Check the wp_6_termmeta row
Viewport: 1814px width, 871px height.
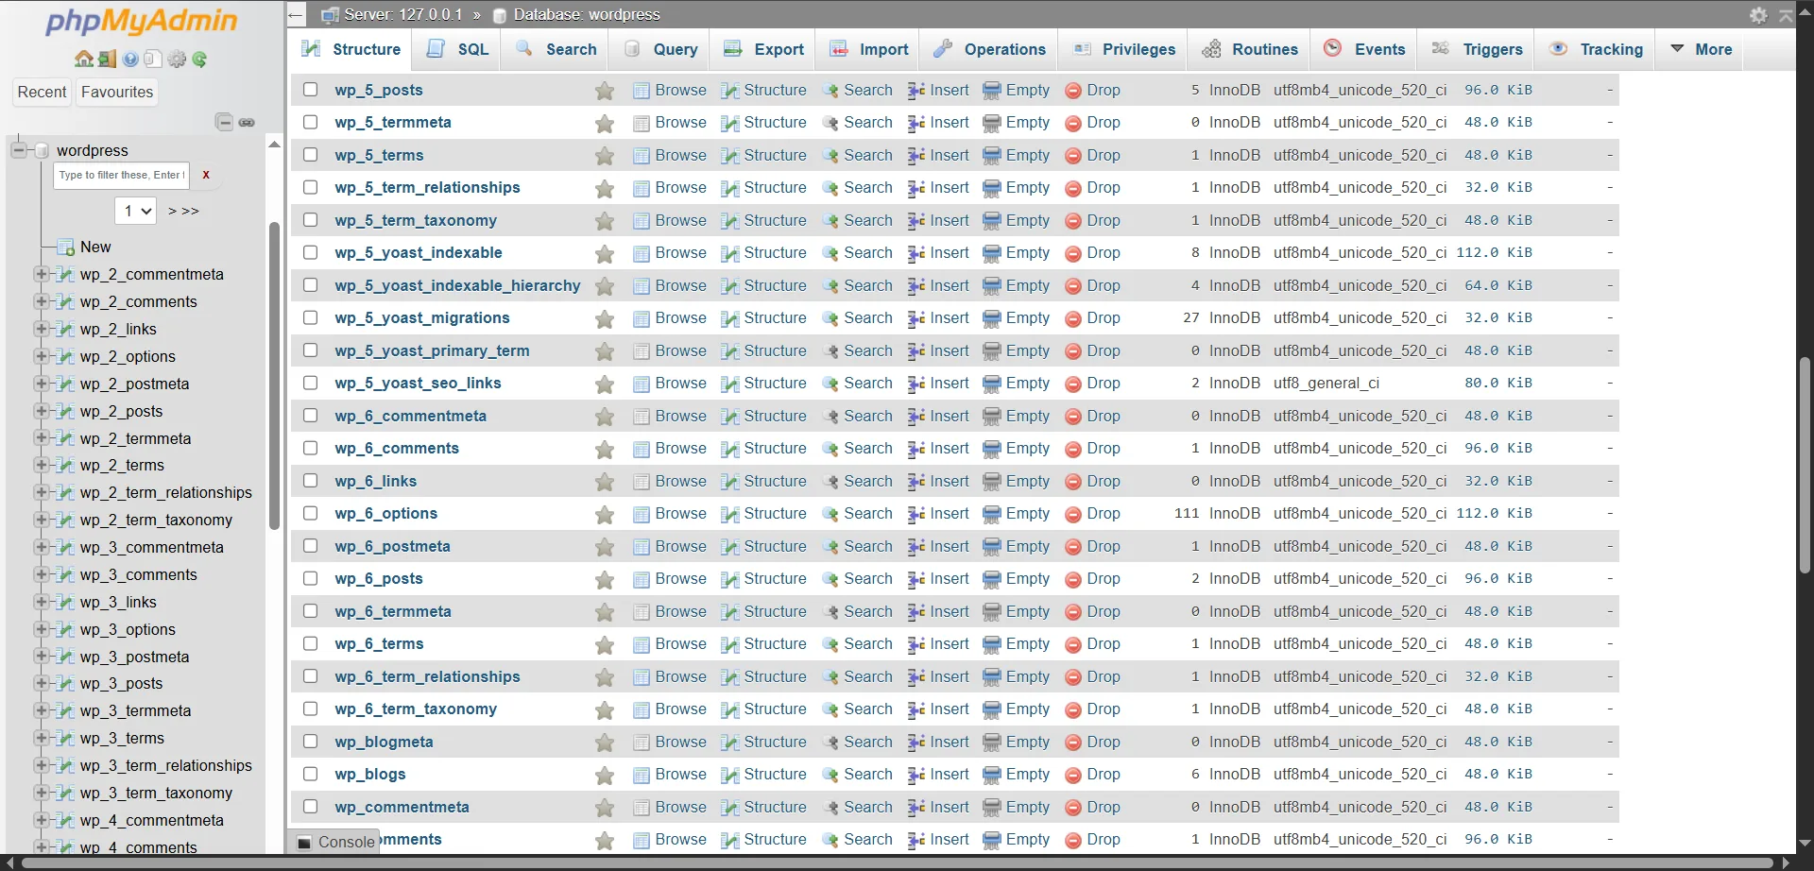pos(310,611)
